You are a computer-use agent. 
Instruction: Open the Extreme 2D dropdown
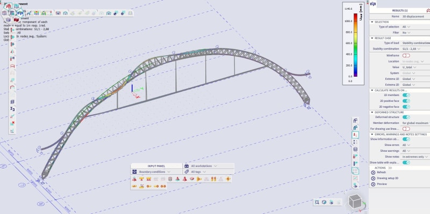tap(415, 85)
